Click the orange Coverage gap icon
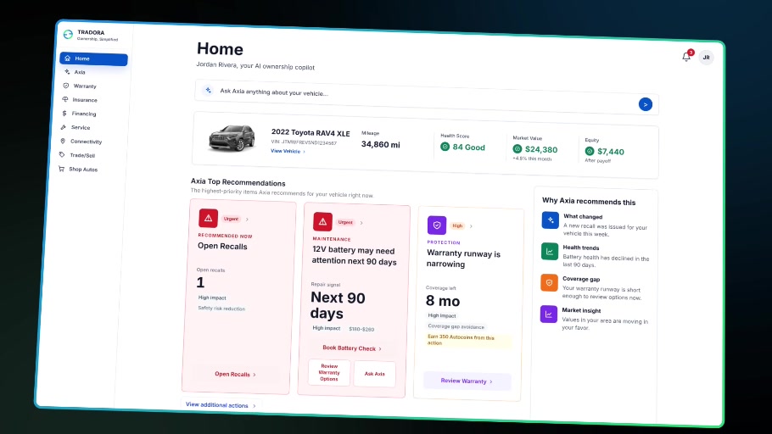The image size is (772, 434). click(x=549, y=283)
